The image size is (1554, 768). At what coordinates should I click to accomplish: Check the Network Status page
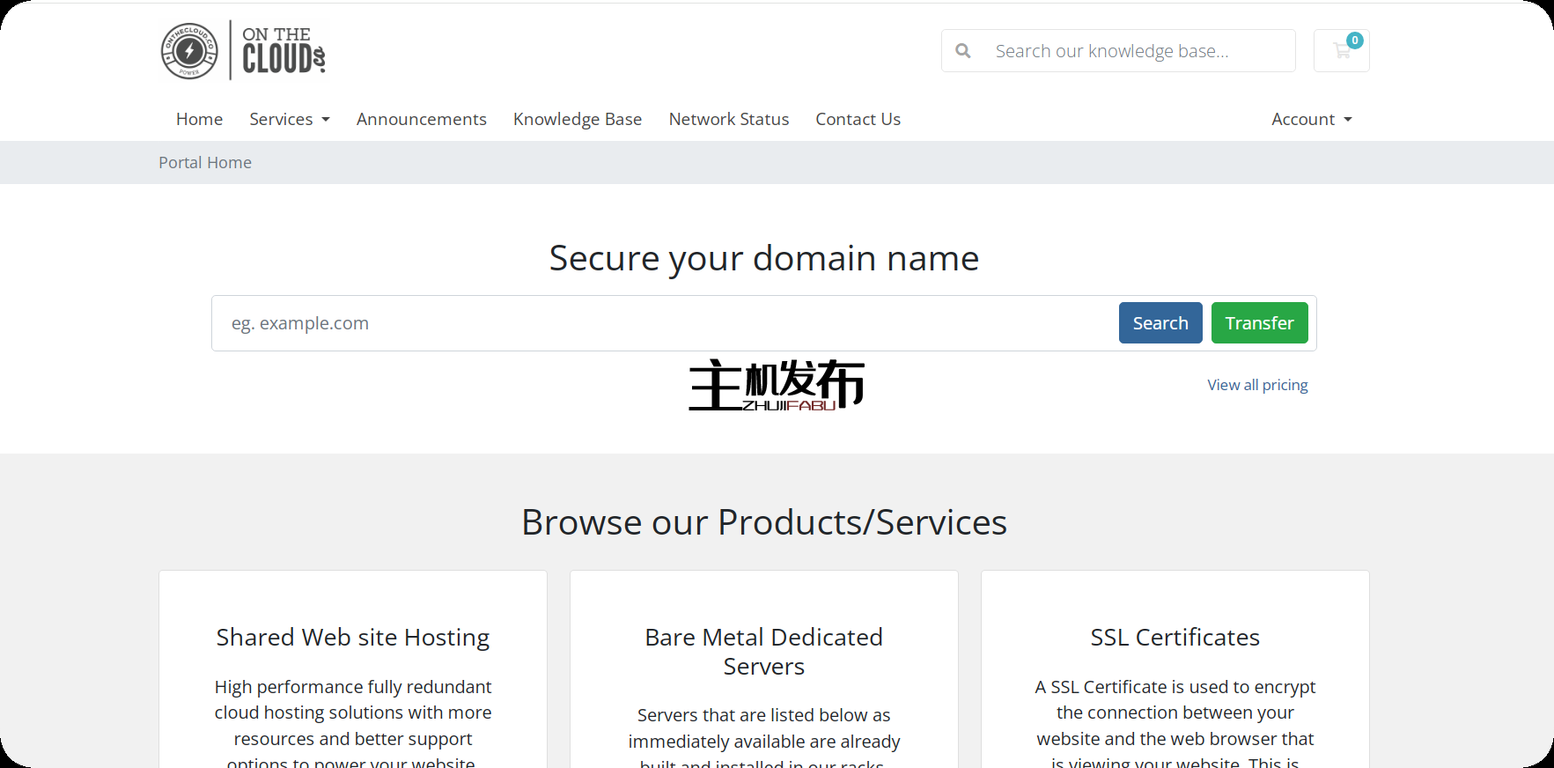tap(728, 119)
